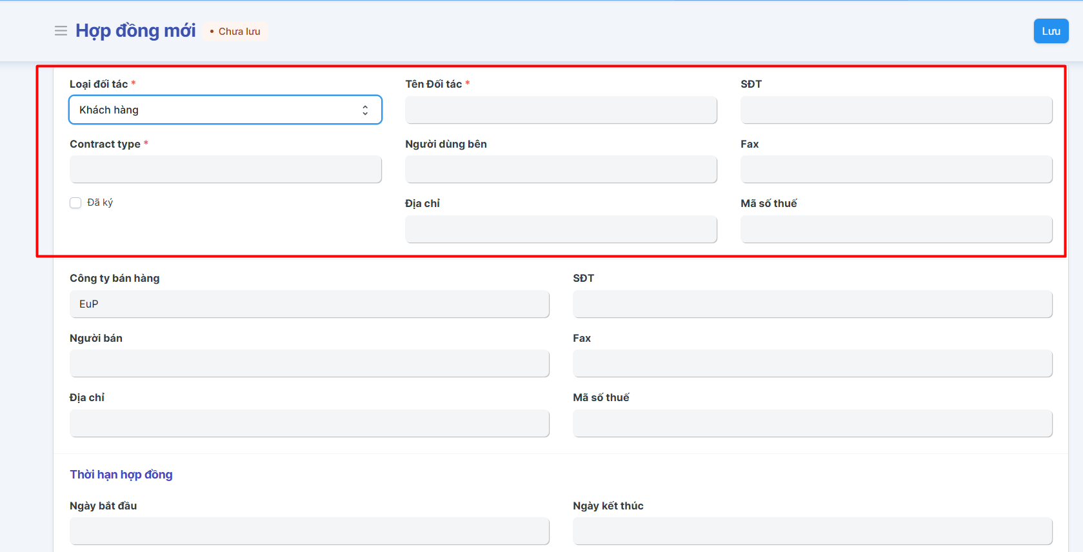This screenshot has width=1083, height=552.
Task: Click the Người dùng bên field
Action: (561, 170)
